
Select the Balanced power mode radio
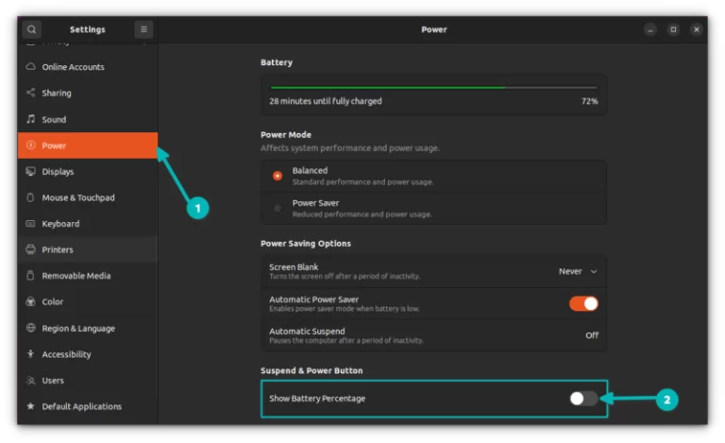click(x=278, y=176)
